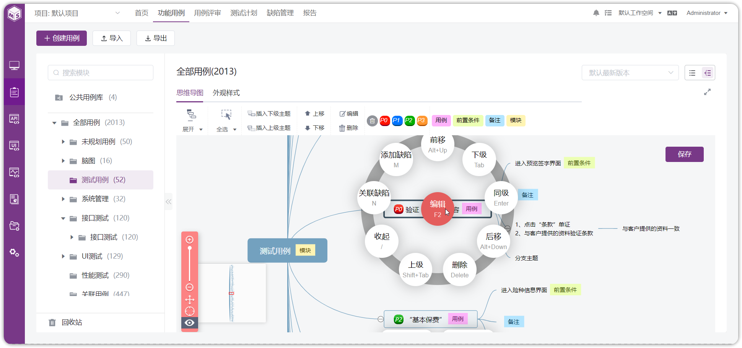Open the 默认工作空间 workspace dropdown

[640, 13]
